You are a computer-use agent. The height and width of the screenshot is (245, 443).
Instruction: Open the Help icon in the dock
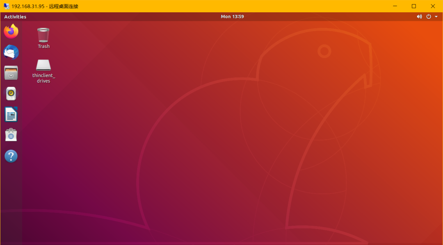(11, 156)
